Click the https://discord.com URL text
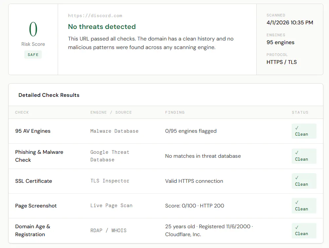This screenshot has width=329, height=248. 95,16
